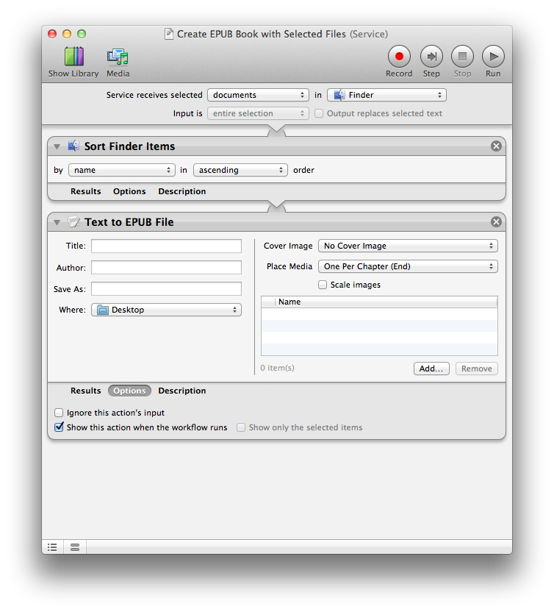Open the sort-by name dropdown

click(x=121, y=170)
